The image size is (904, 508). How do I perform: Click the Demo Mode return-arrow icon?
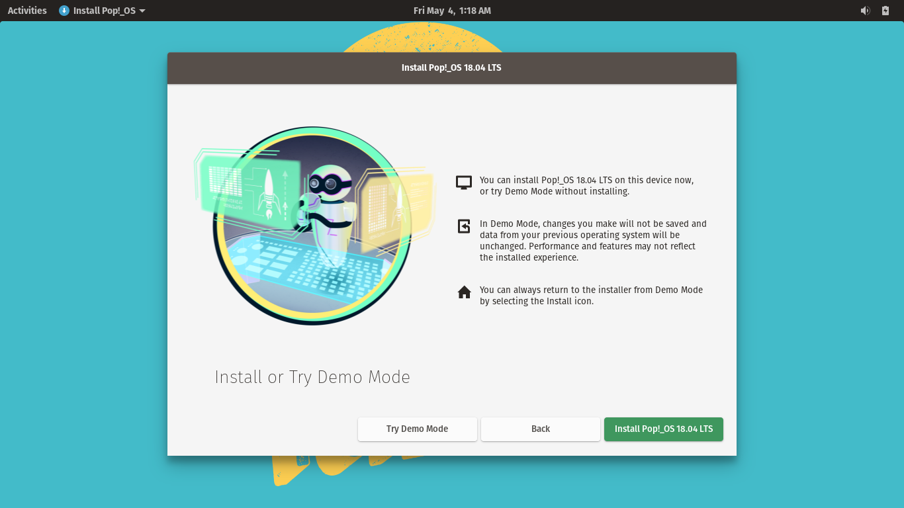click(464, 226)
